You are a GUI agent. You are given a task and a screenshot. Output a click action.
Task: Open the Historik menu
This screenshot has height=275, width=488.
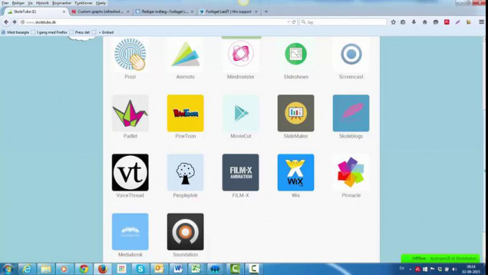coord(42,3)
